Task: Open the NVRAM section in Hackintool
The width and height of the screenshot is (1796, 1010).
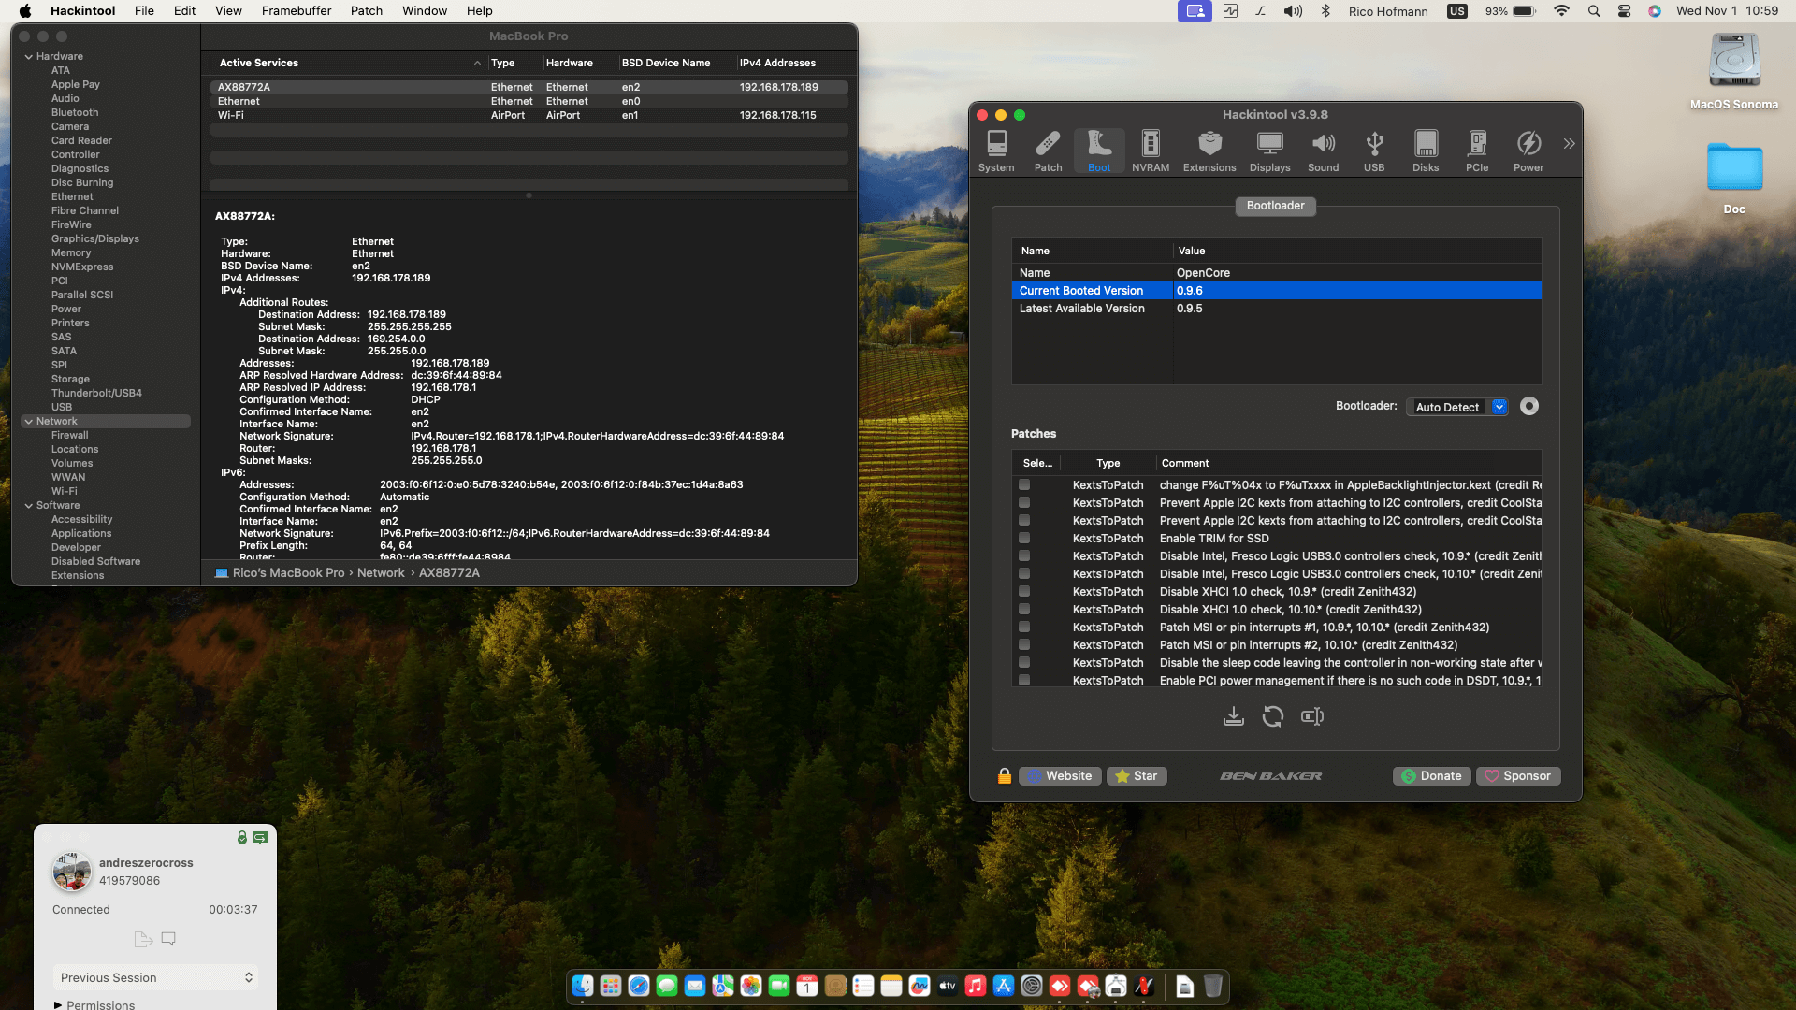Action: coord(1151,151)
